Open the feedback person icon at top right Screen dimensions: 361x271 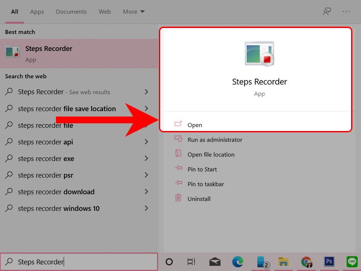[327, 12]
